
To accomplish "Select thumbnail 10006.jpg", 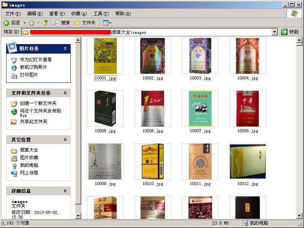I will 153,109.
